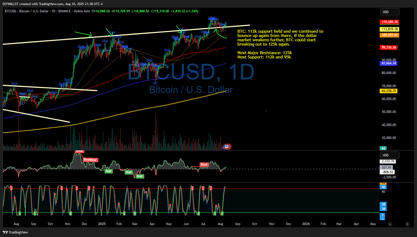Select the BTCUSD symbol name in the legend

point(10,11)
